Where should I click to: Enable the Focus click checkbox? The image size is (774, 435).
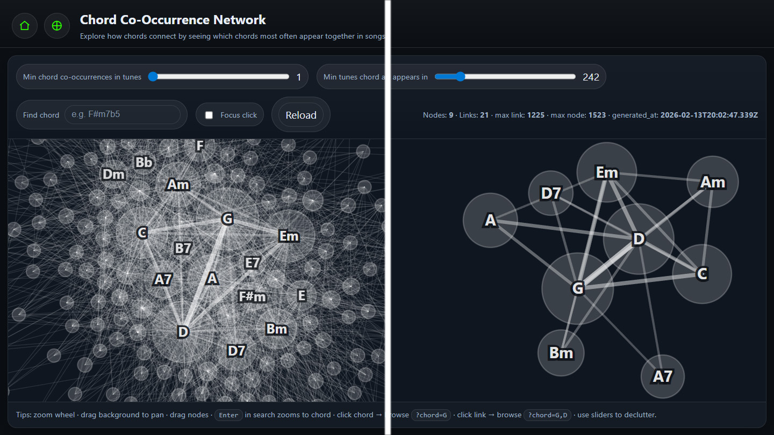click(x=208, y=114)
